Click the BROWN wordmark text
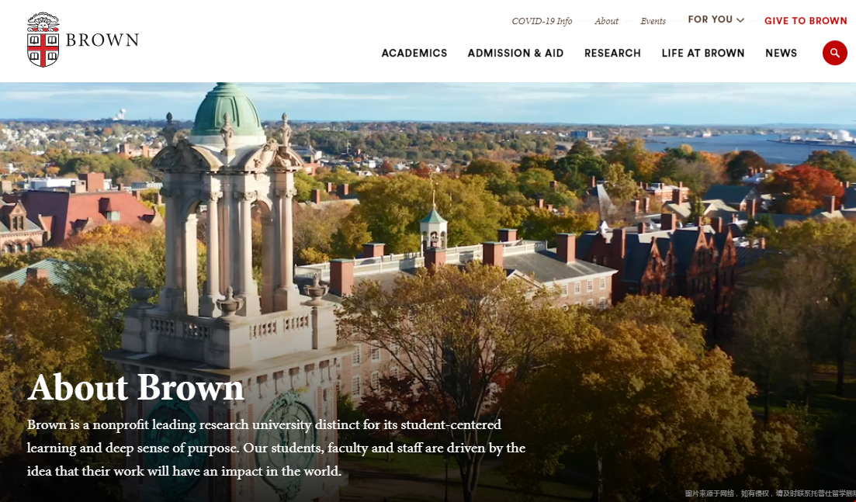Viewport: 856px width, 502px height. 102,40
